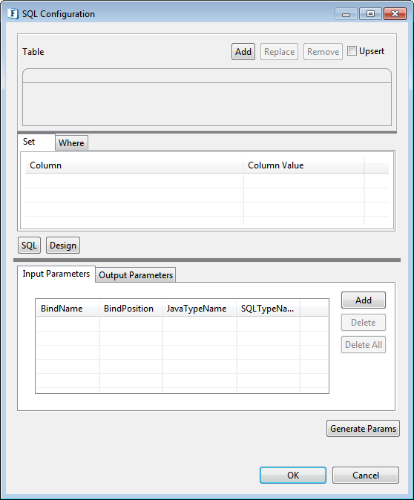Select the Input Parameters tab
Viewport: 414px width, 500px height.
[56, 274]
